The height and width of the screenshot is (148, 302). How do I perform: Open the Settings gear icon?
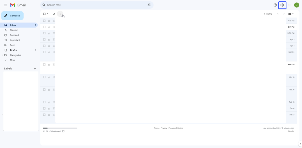[x=282, y=5]
